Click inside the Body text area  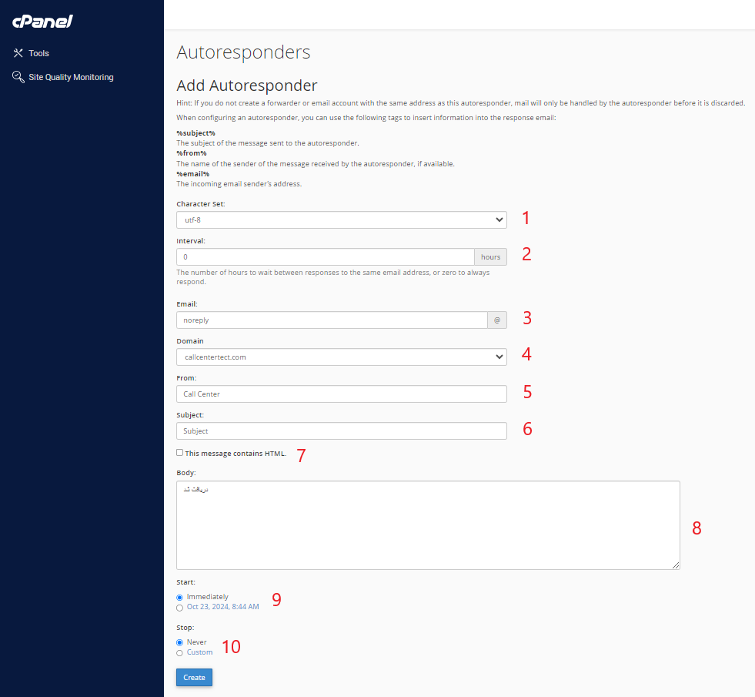click(427, 525)
